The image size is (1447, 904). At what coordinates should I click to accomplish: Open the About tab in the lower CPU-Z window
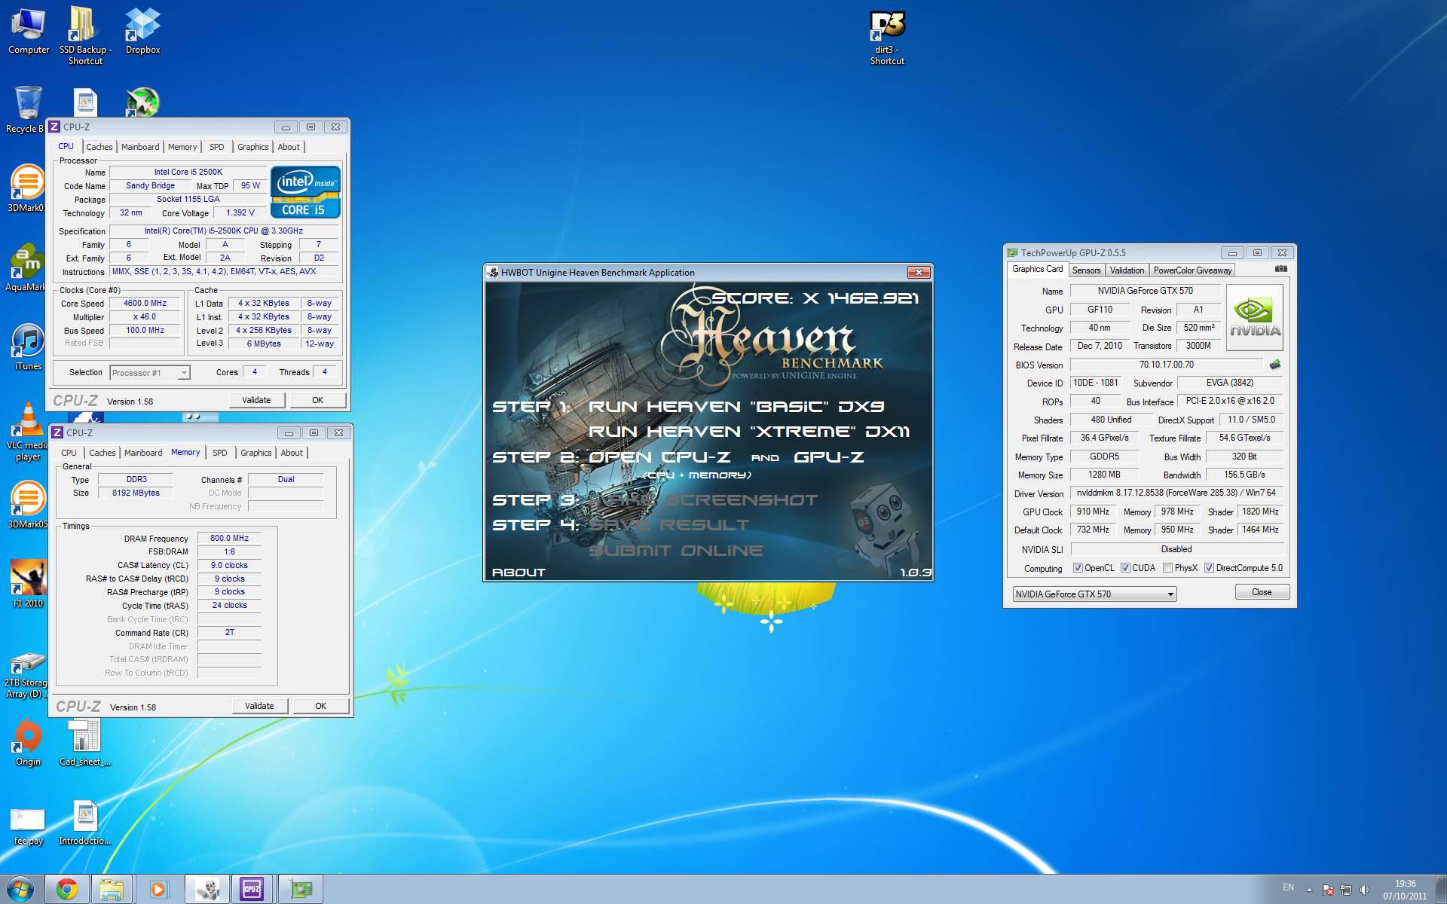coord(292,453)
